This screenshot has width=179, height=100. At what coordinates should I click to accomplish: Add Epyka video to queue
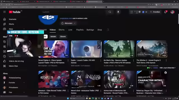(99, 47)
